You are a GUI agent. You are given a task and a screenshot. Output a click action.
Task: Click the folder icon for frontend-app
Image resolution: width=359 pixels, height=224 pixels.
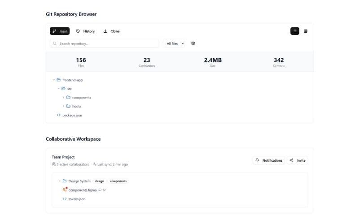pyautogui.click(x=58, y=80)
